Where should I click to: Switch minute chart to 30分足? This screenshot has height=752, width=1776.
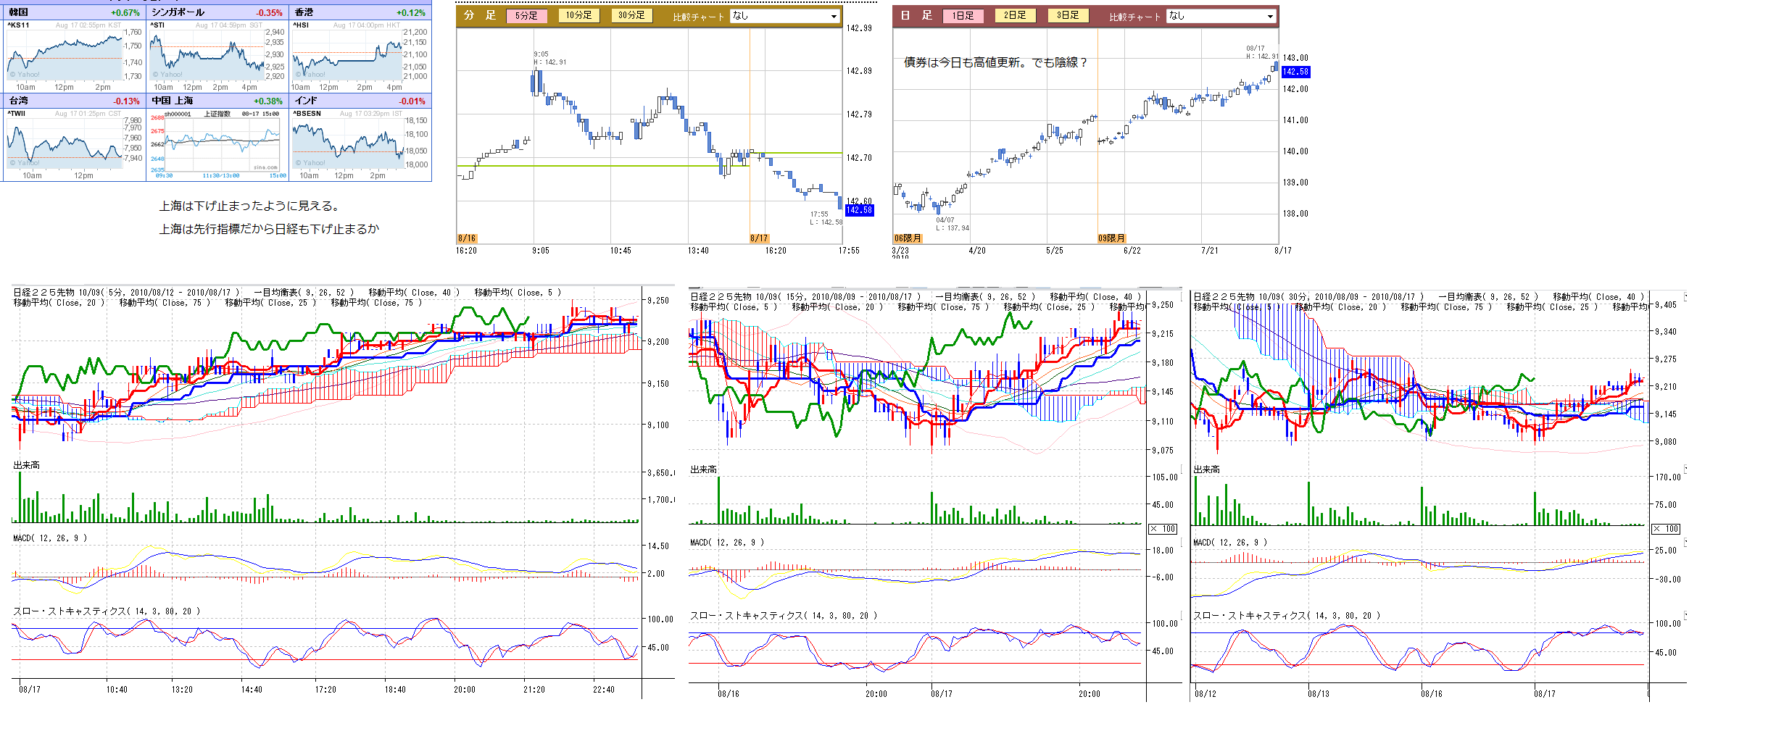coord(631,15)
